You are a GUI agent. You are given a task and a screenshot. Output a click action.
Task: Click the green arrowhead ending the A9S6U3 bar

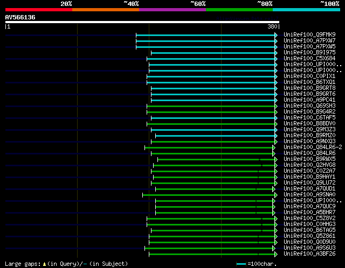274,249
